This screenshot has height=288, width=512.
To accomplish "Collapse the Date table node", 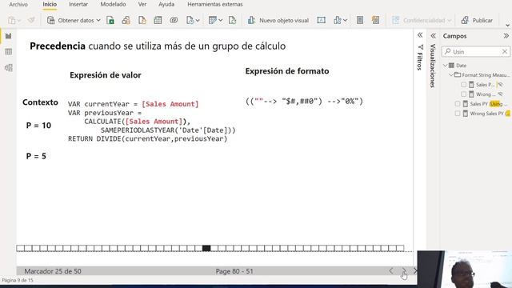I will tap(445, 66).
